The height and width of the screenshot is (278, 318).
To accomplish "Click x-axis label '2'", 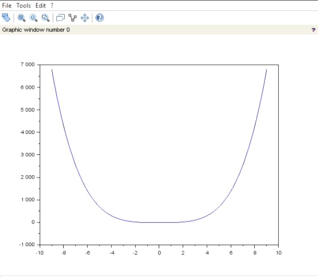I will [x=183, y=253].
